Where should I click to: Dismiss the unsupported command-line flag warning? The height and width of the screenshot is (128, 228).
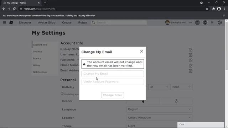point(224,16)
